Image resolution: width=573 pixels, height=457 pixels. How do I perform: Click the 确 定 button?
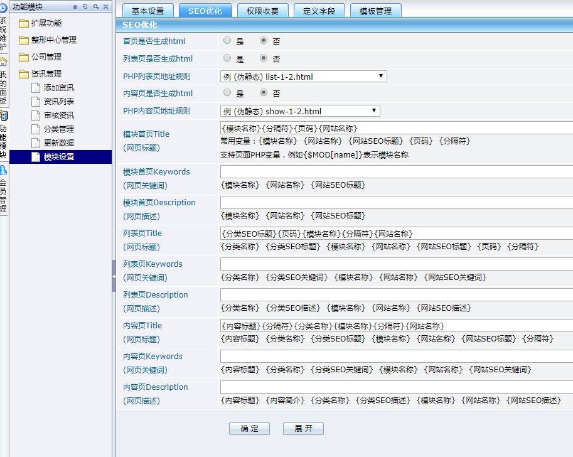tap(249, 429)
